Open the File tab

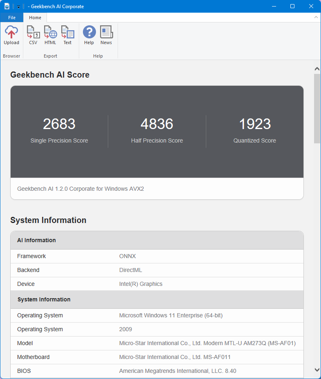point(12,18)
